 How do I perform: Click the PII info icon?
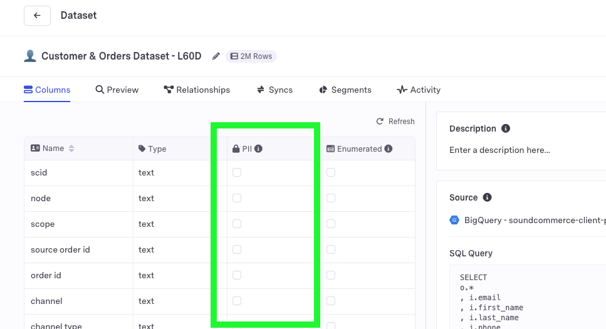259,149
